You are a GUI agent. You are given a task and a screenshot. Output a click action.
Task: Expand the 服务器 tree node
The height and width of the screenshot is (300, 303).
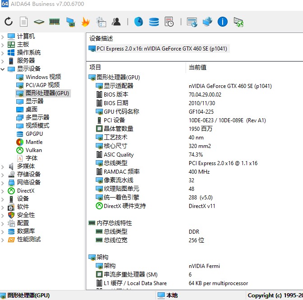[3, 61]
